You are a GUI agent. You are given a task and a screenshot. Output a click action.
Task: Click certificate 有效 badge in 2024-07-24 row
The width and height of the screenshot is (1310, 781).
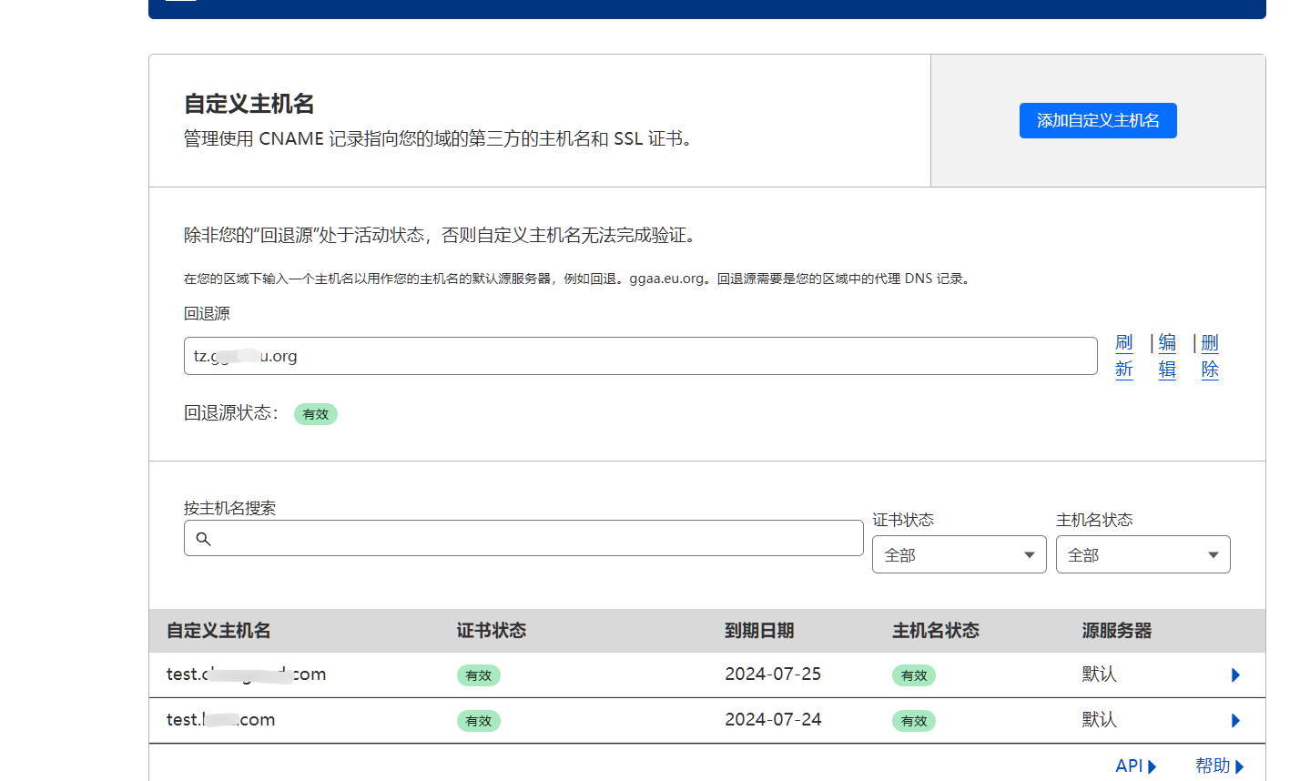(479, 721)
